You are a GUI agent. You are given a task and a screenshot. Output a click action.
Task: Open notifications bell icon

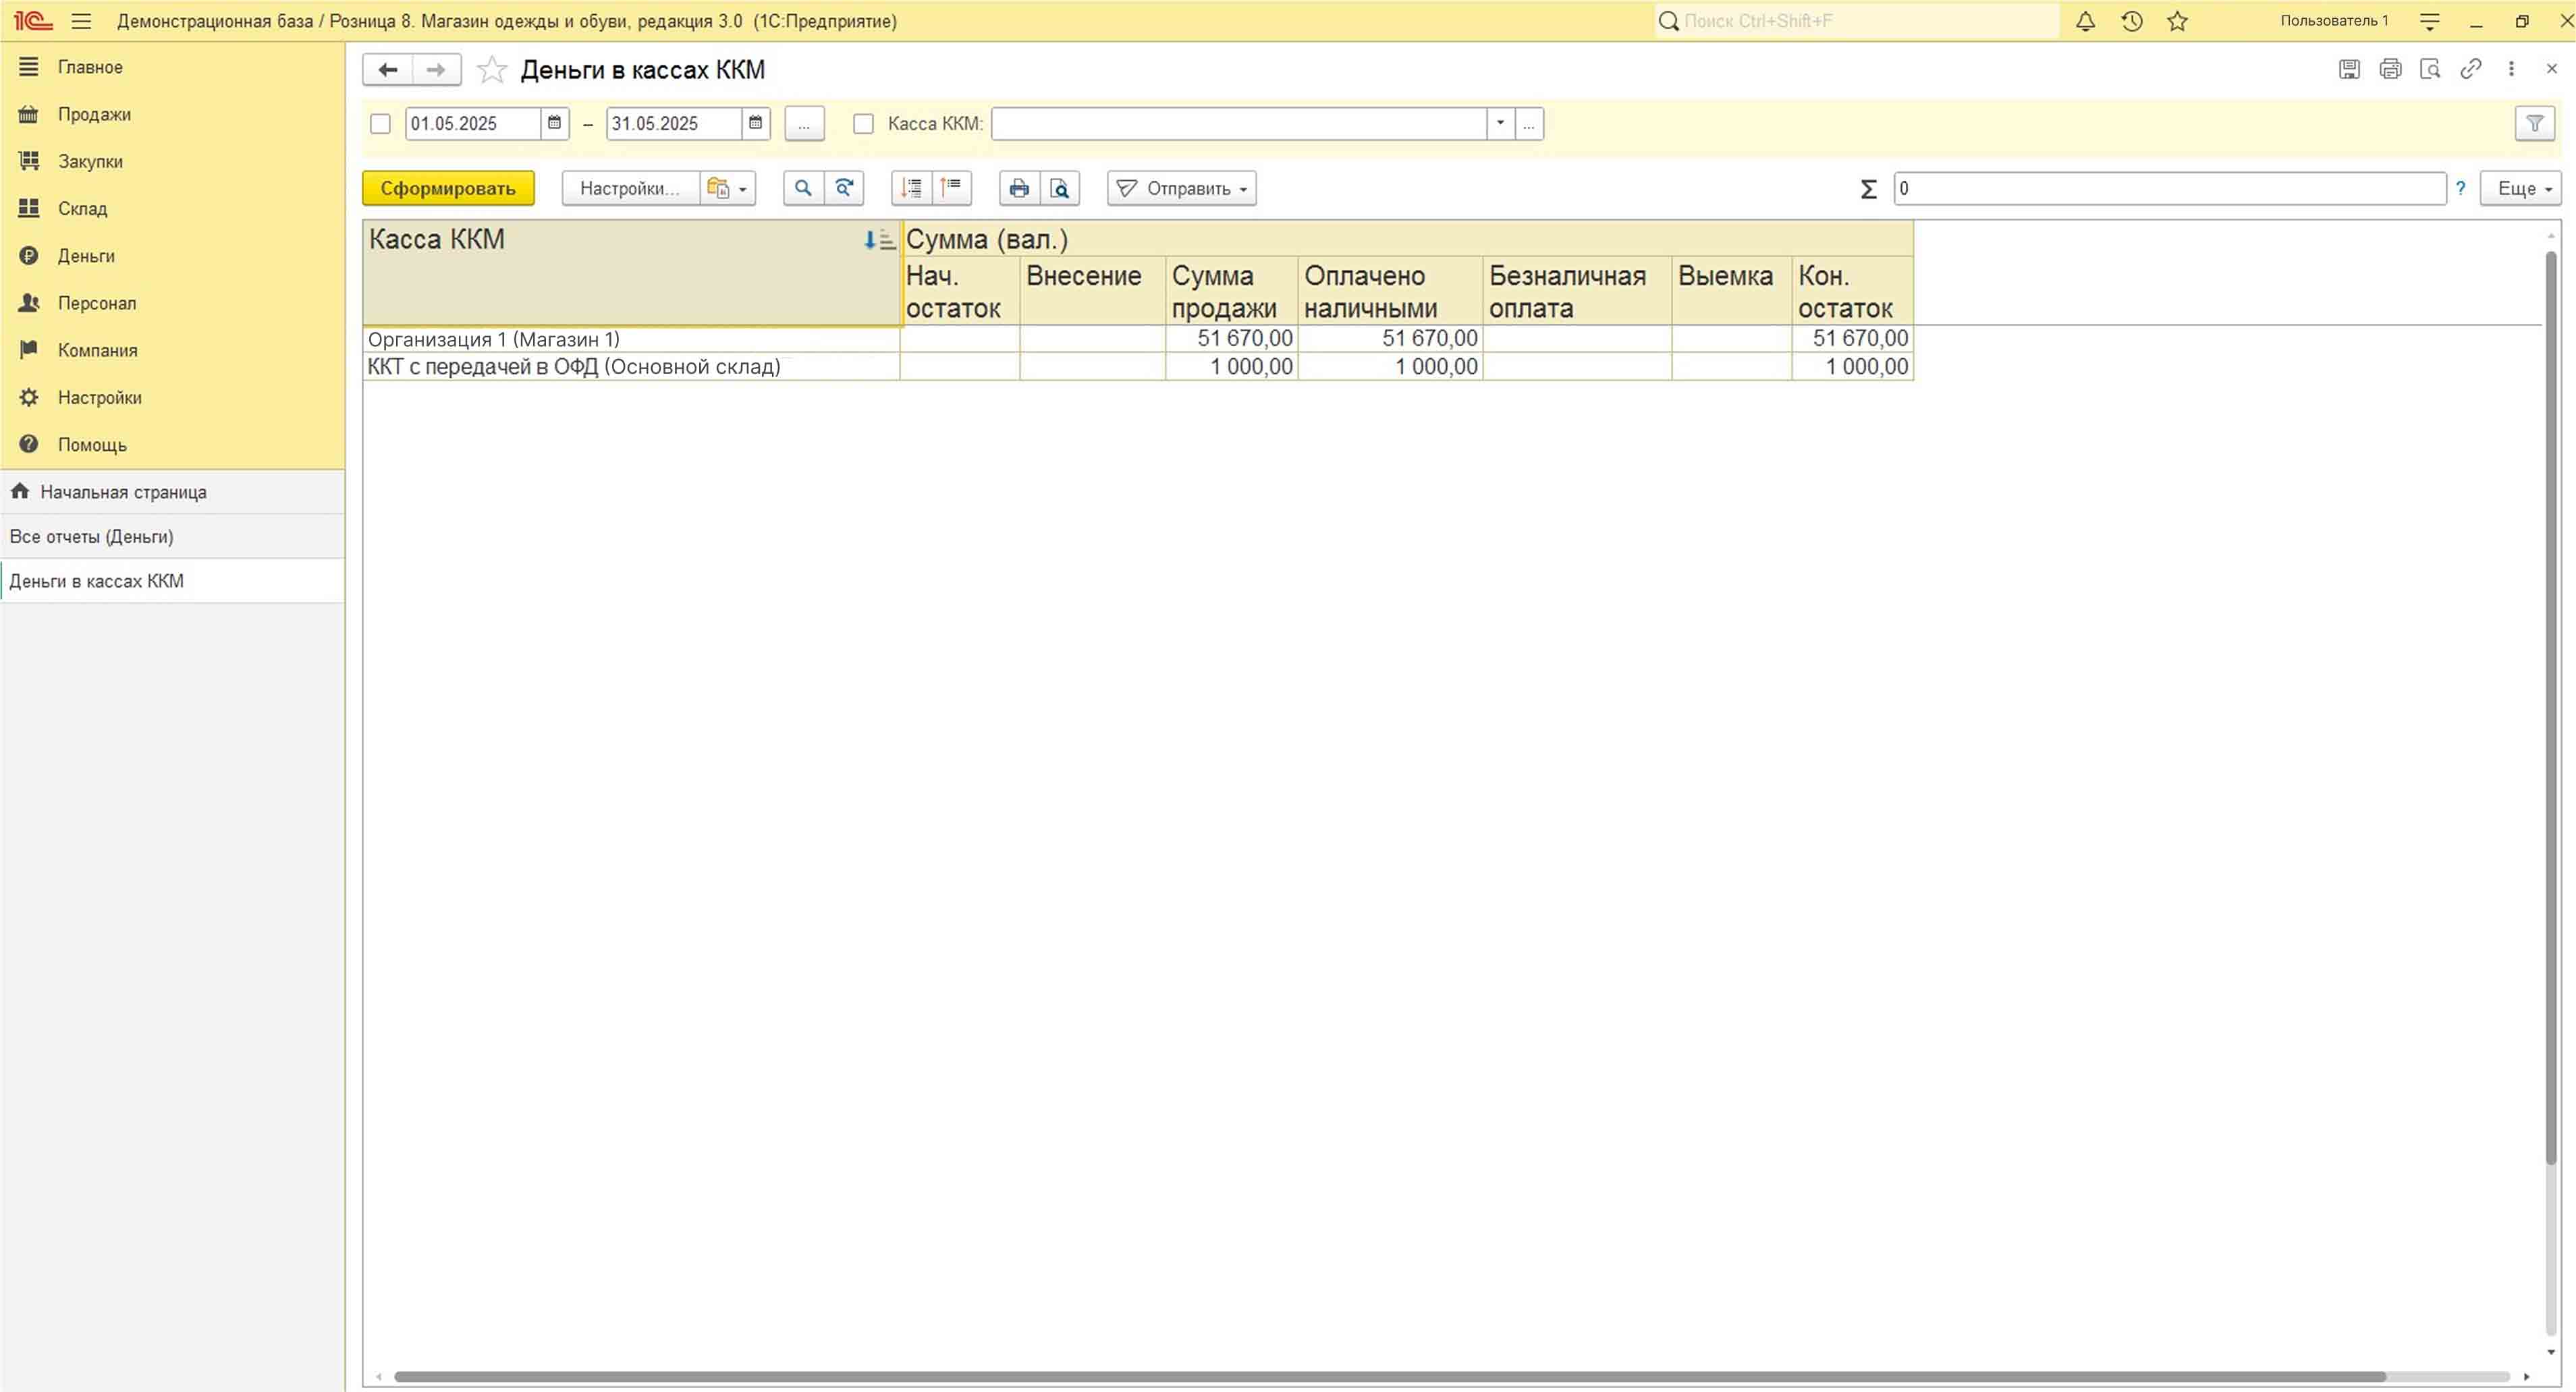point(2085,21)
